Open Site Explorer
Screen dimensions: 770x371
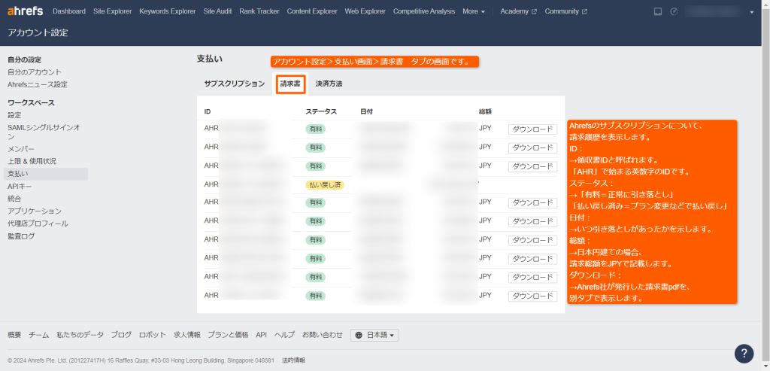click(x=113, y=11)
